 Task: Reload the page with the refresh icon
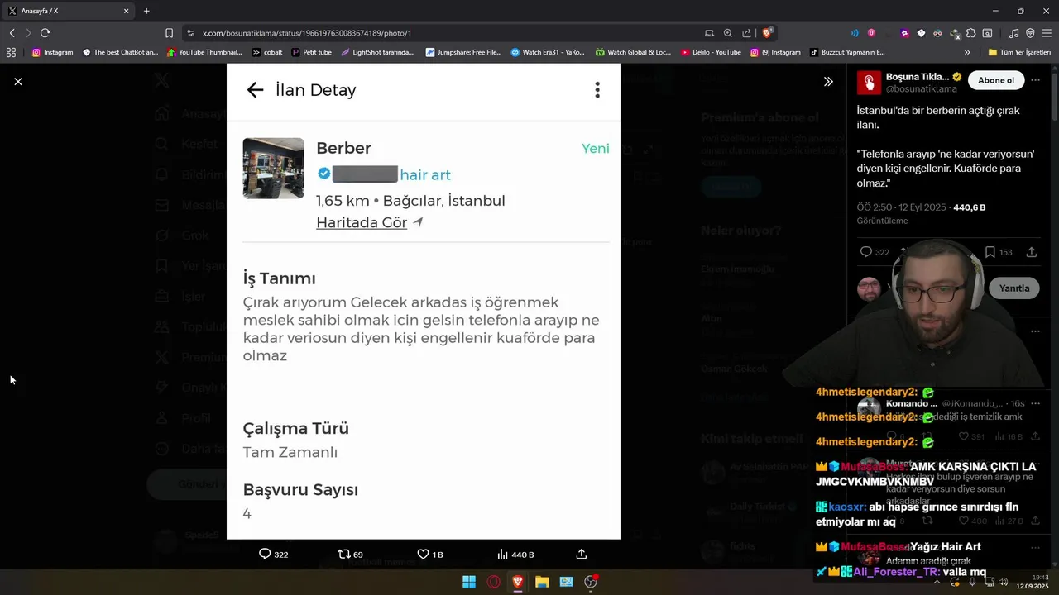pyautogui.click(x=45, y=33)
